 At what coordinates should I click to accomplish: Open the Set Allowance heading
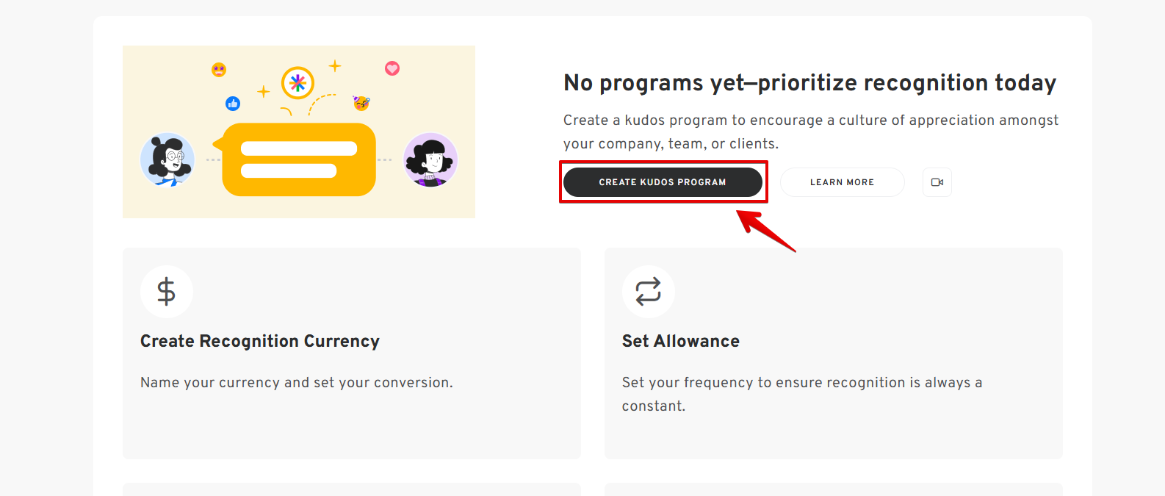tap(680, 341)
